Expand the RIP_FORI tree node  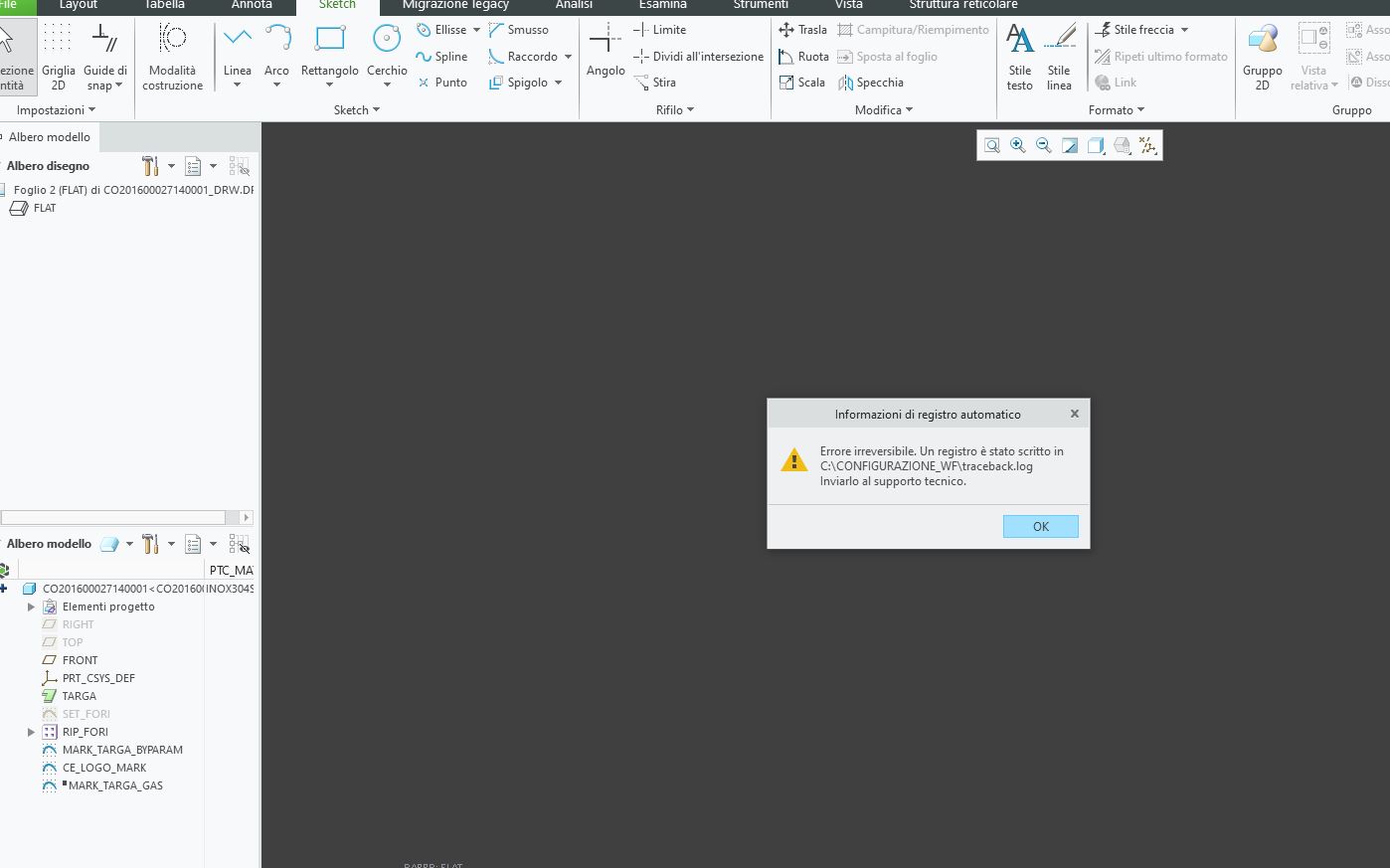[30, 732]
